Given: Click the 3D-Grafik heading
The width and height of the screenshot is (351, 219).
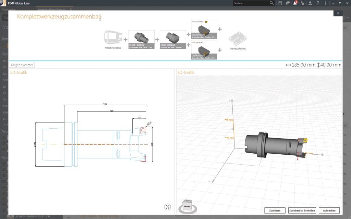Looking at the screenshot, I should [185, 73].
